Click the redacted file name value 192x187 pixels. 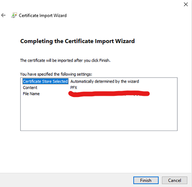click(x=109, y=93)
